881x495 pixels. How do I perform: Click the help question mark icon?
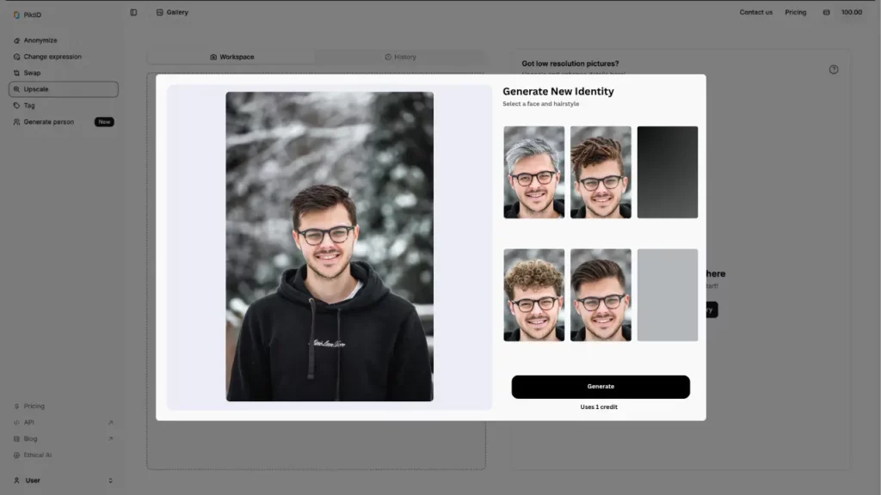coord(833,70)
